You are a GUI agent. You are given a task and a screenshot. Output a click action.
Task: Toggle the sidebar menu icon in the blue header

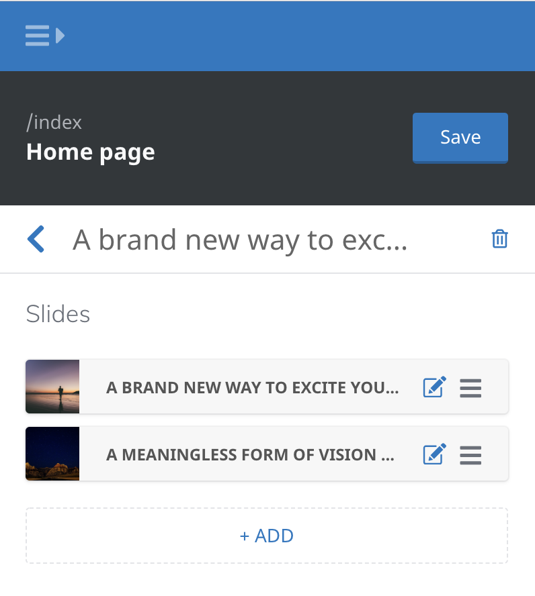(x=44, y=35)
